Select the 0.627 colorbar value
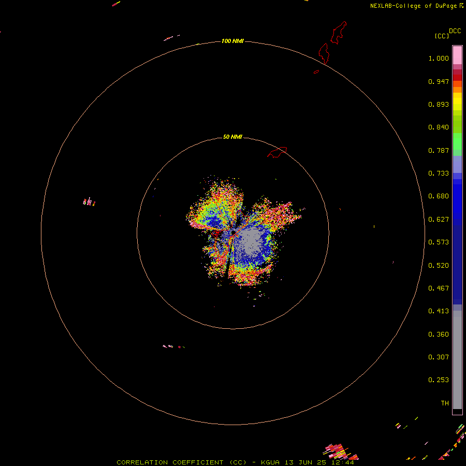The image size is (466, 466). (439, 220)
